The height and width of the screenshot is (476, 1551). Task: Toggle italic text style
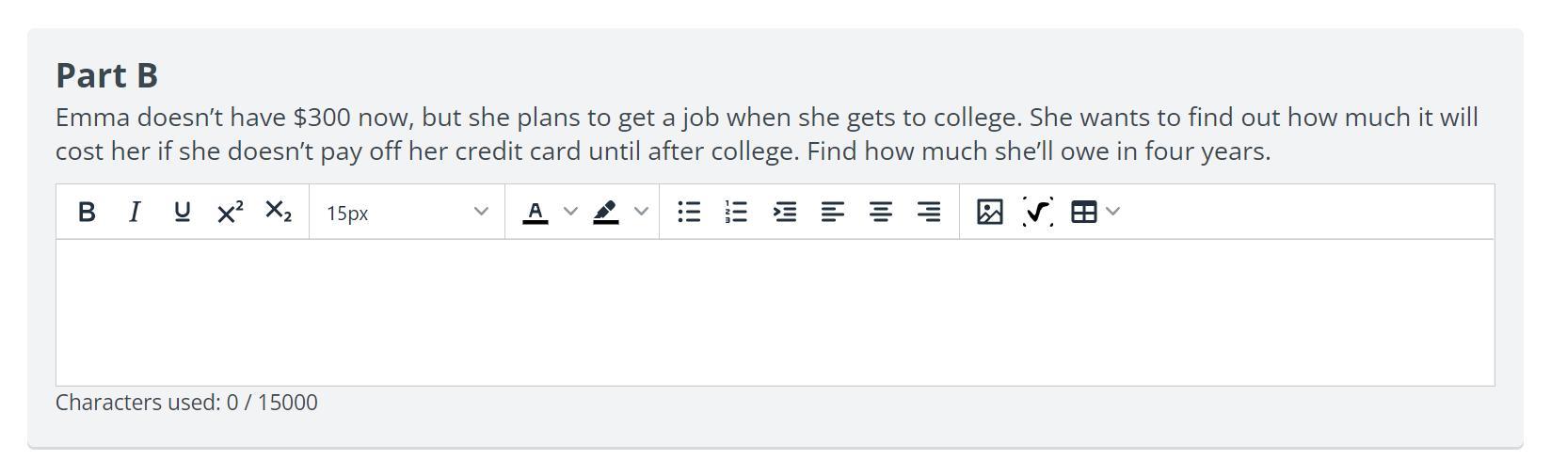click(x=135, y=212)
